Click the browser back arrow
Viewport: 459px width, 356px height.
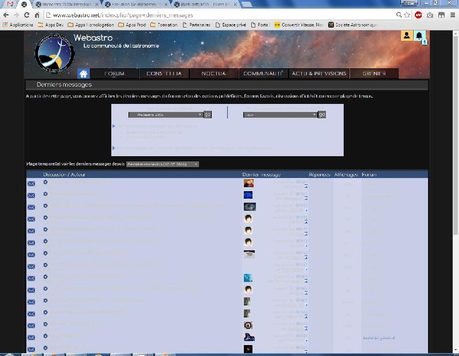click(x=6, y=15)
